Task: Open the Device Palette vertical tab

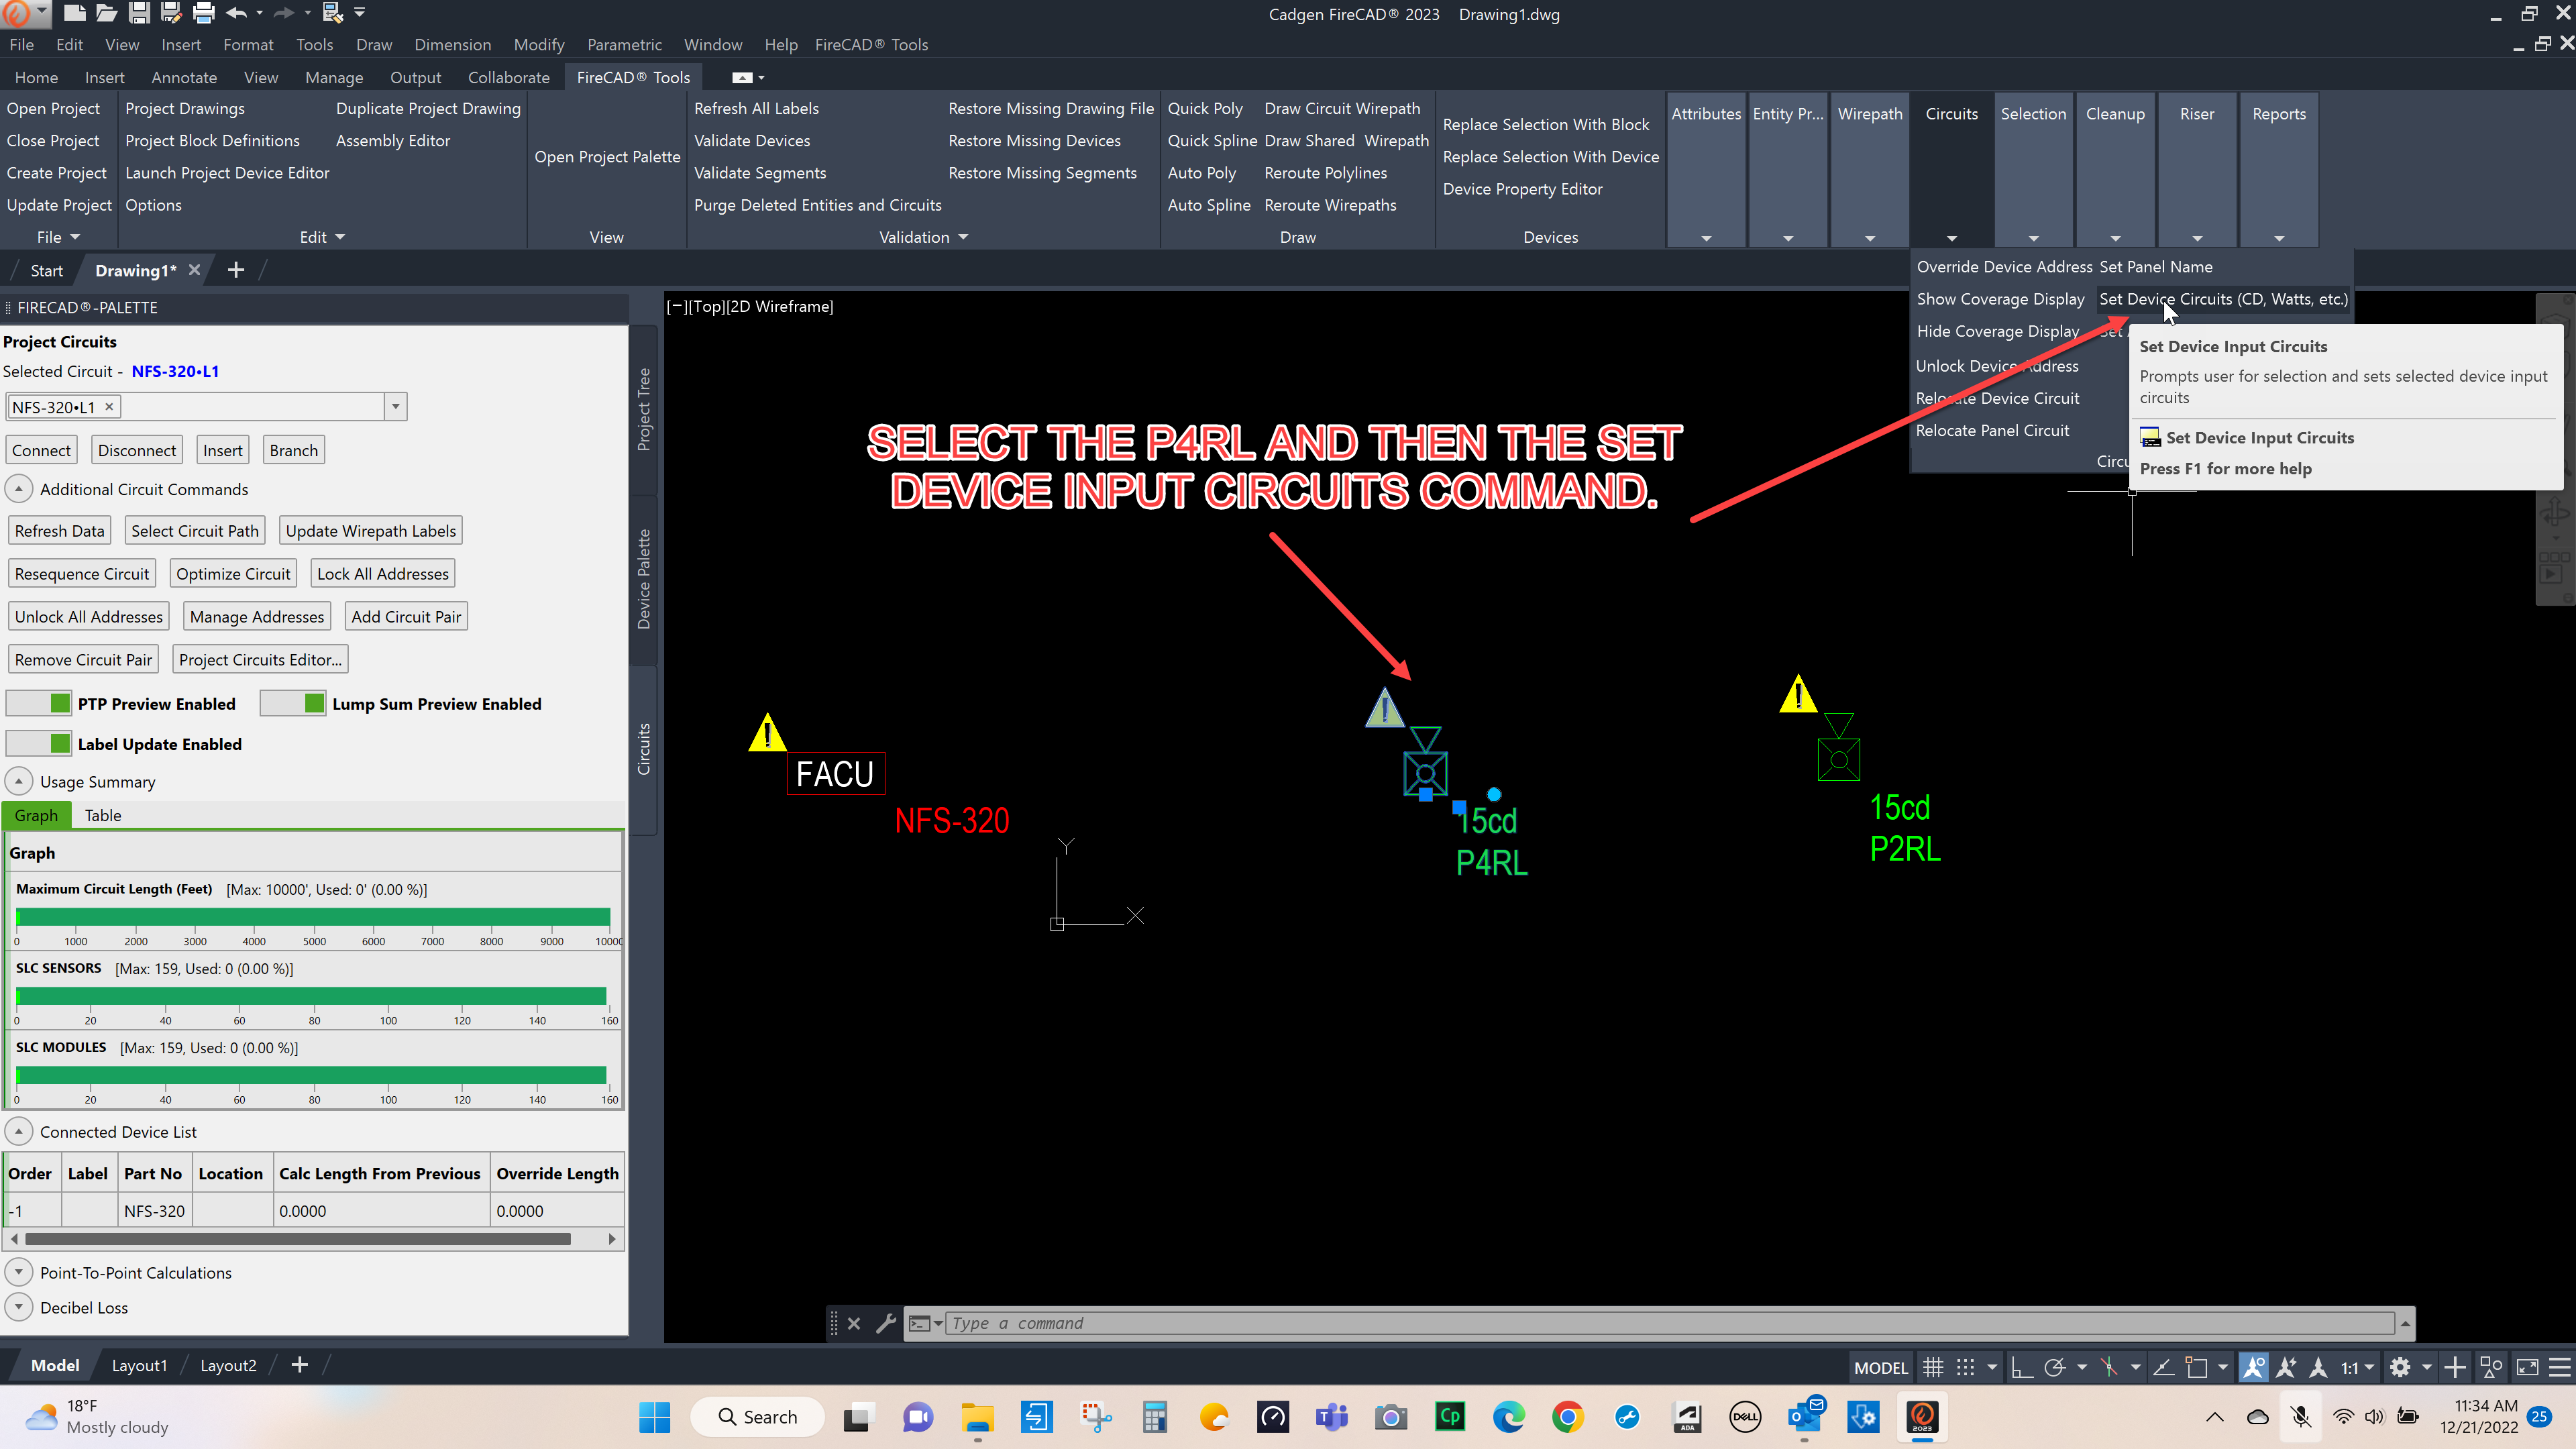Action: (x=644, y=579)
